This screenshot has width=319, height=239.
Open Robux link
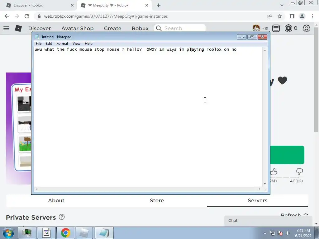tap(140, 28)
